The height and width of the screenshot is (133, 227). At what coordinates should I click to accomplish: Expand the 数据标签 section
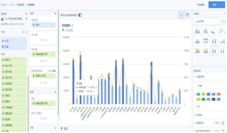195,123
